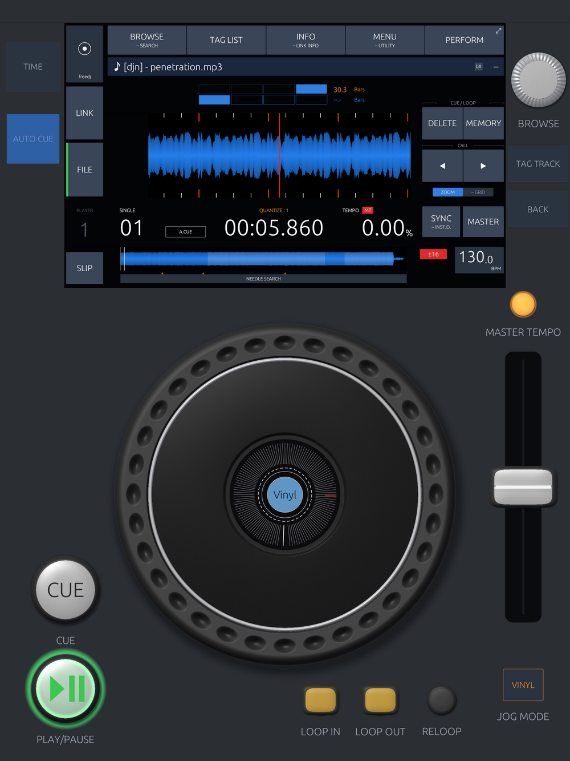Open the TAG LIST tab
570x761 pixels.
tap(226, 40)
